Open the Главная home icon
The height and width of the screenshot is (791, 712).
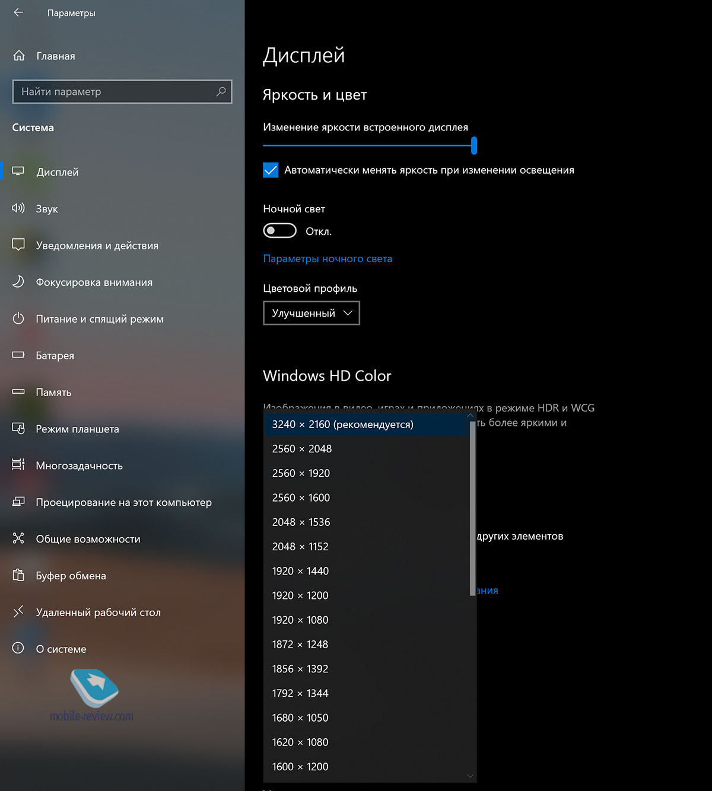click(19, 56)
